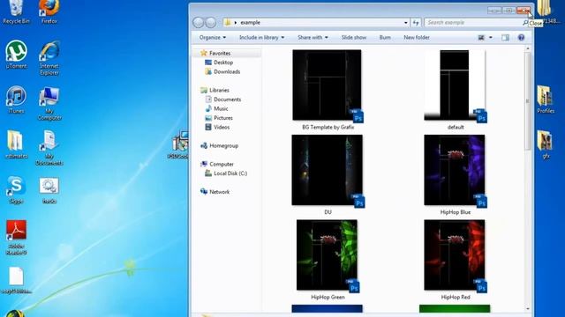
Task: Launch the Internet Explorer desktop shortcut
Action: tap(49, 58)
